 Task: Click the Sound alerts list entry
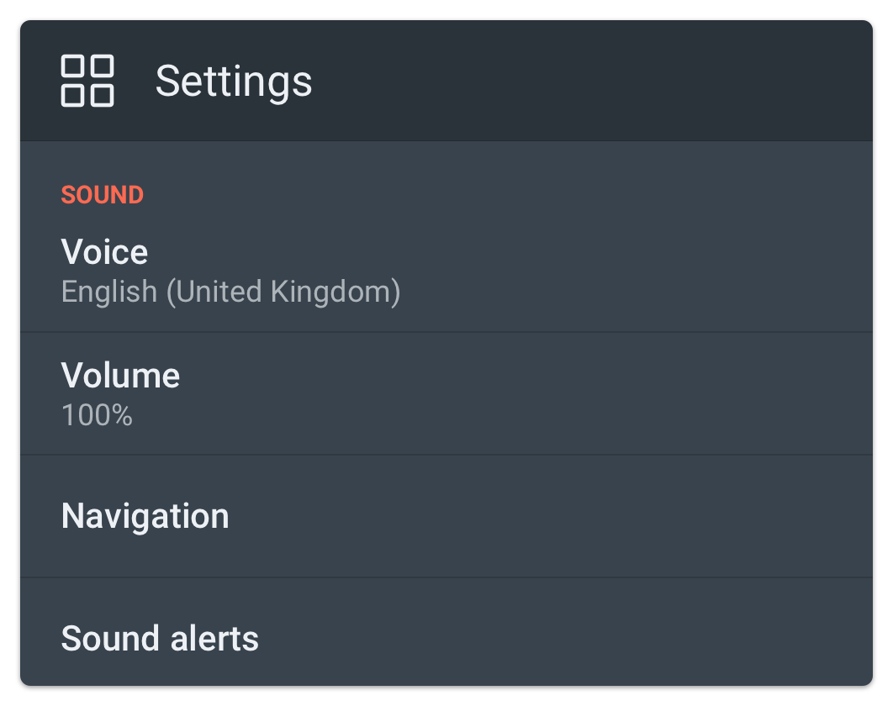point(160,639)
